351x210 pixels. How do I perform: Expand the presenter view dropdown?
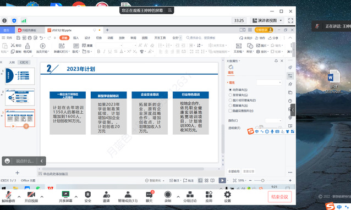pos(281,20)
